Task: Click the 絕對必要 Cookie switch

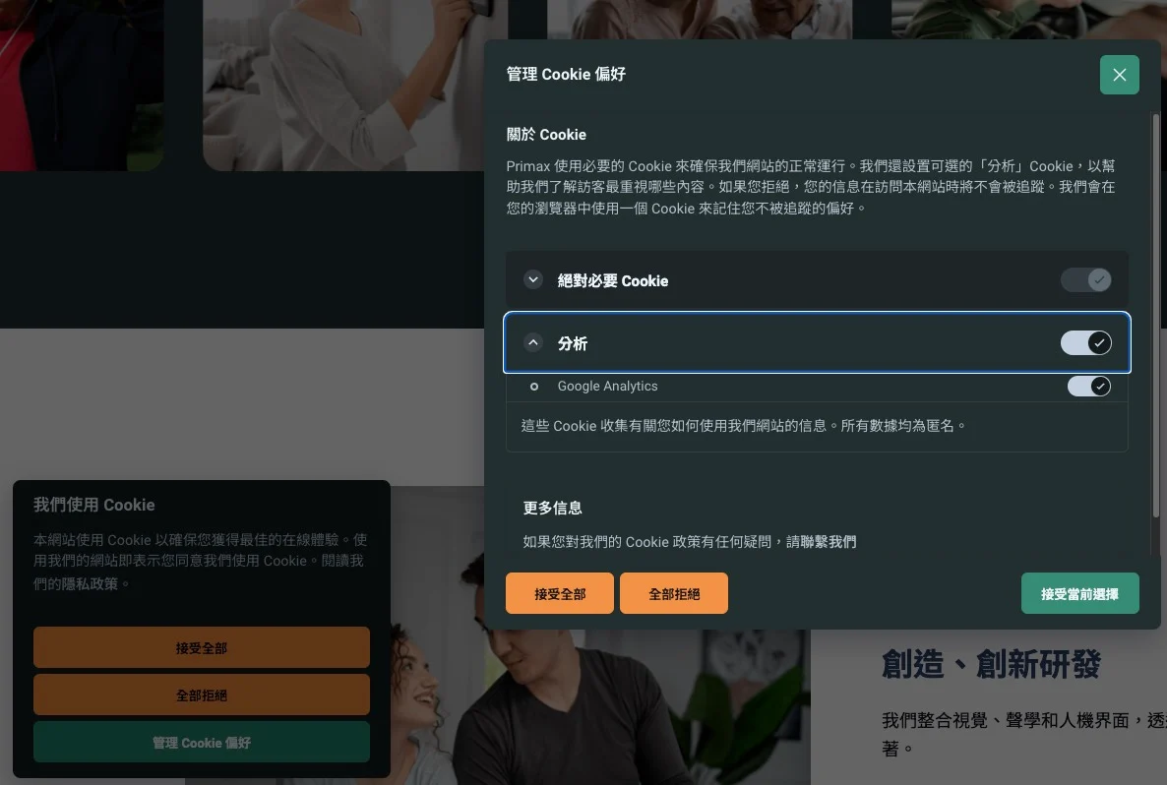Action: (1085, 280)
